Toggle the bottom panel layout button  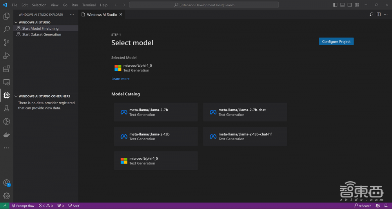coord(342,5)
